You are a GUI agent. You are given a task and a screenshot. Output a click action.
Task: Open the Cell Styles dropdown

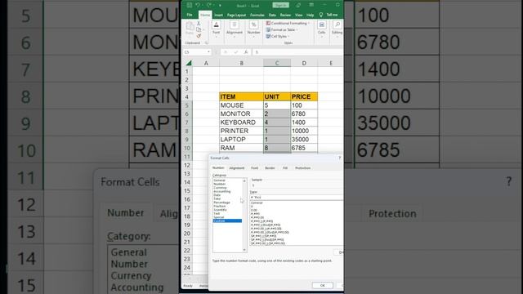278,36
